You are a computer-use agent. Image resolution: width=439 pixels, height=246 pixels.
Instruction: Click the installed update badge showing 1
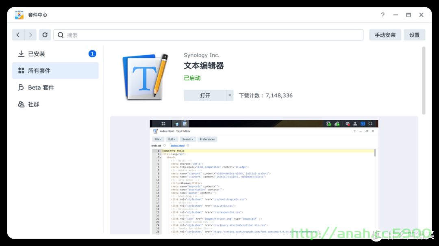92,54
